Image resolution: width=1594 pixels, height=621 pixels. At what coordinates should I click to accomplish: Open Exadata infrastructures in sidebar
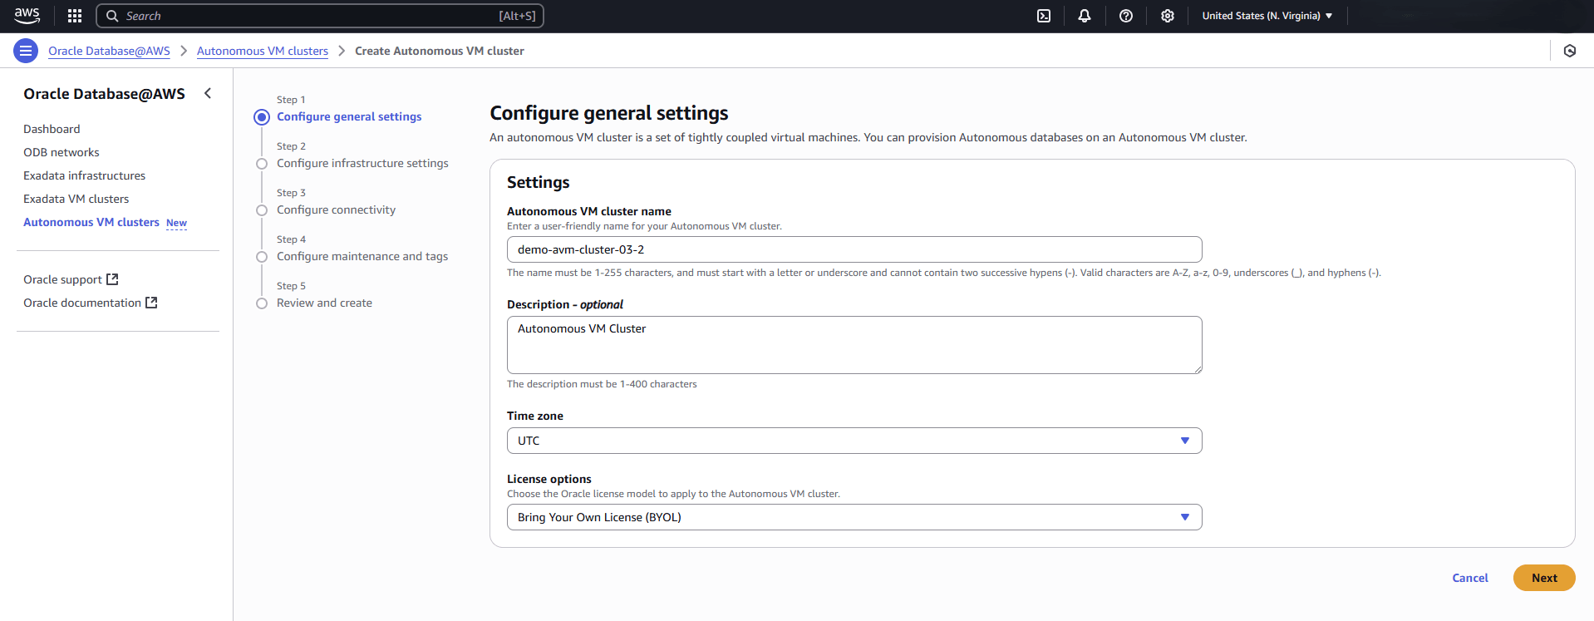pyautogui.click(x=84, y=175)
